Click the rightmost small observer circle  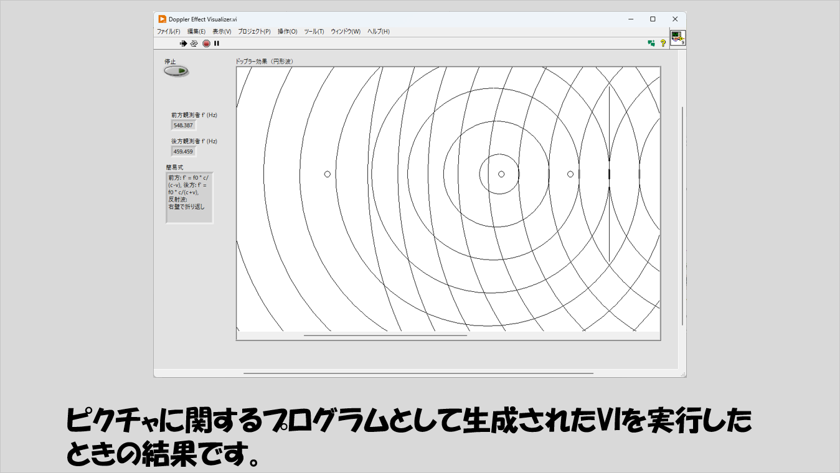[570, 174]
